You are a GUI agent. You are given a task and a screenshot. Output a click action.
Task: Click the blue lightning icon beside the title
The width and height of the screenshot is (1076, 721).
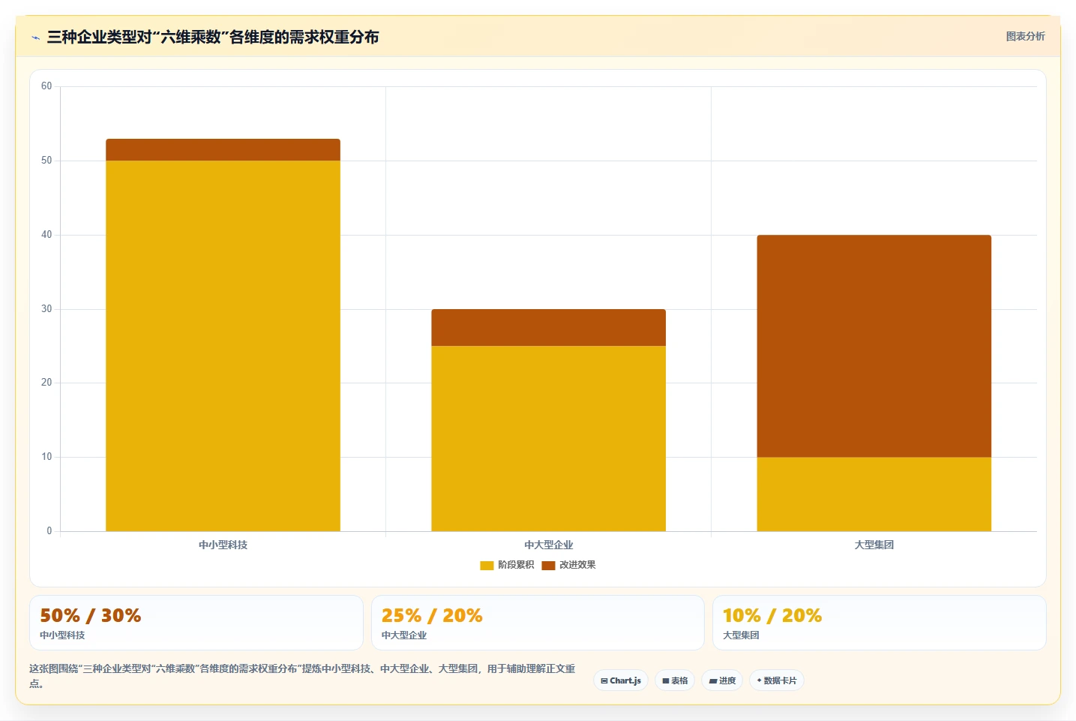[35, 38]
